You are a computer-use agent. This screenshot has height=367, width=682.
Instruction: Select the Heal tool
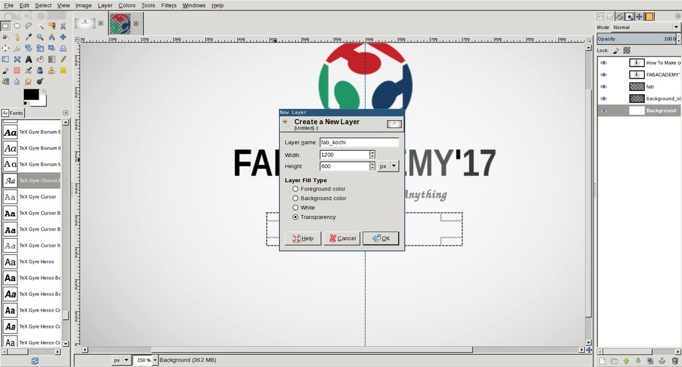[63, 70]
